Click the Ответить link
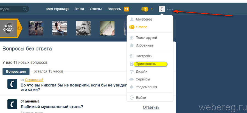 [151, 108]
